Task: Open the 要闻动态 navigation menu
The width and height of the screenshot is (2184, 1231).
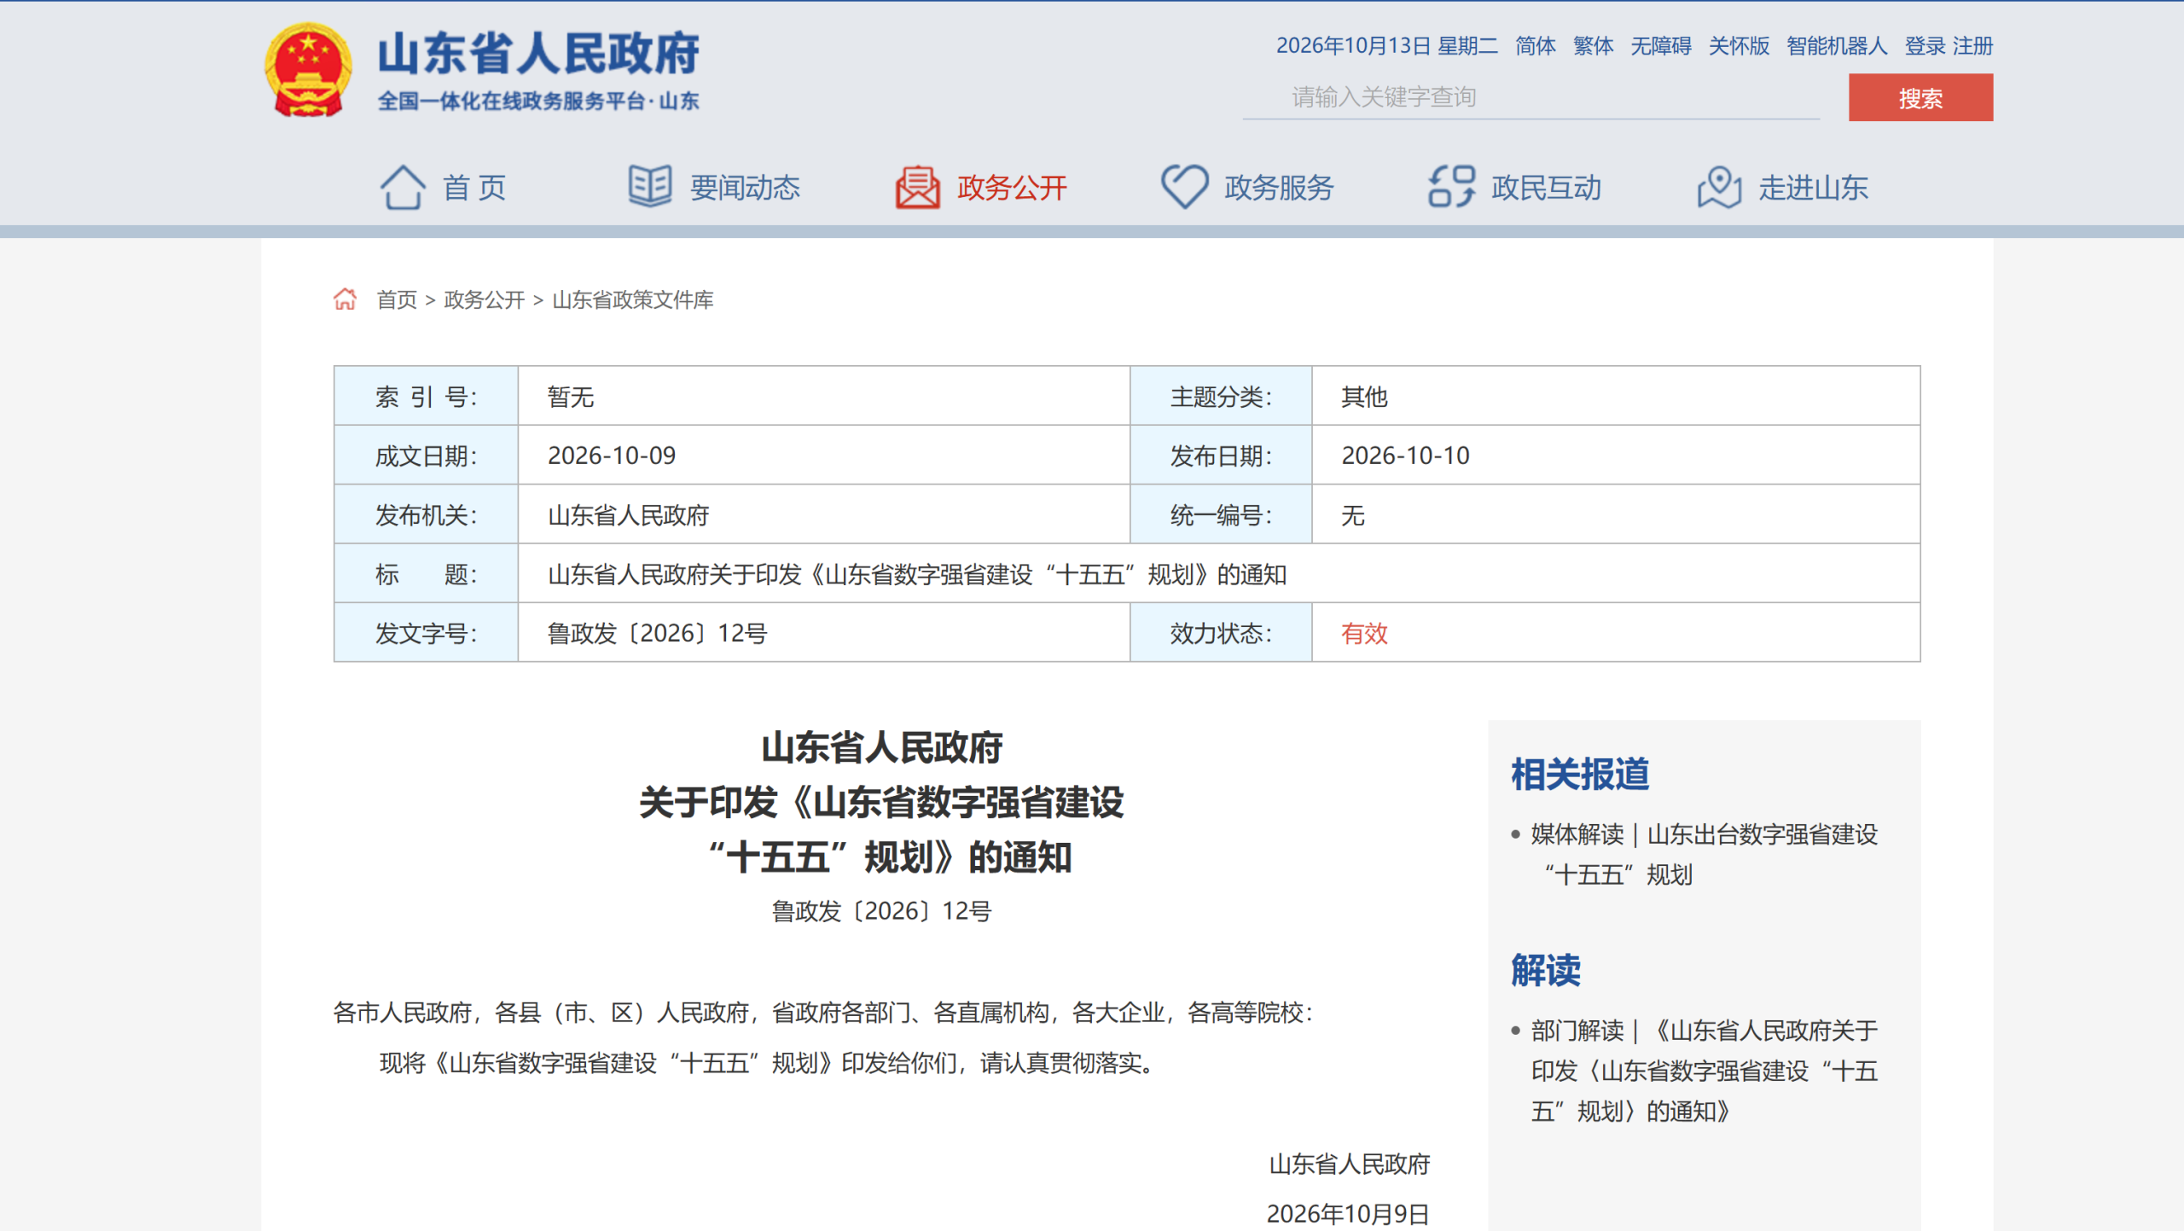Action: [x=745, y=188]
